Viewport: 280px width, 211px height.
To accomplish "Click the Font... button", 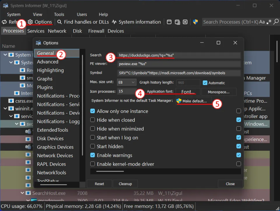I will point(188,92).
